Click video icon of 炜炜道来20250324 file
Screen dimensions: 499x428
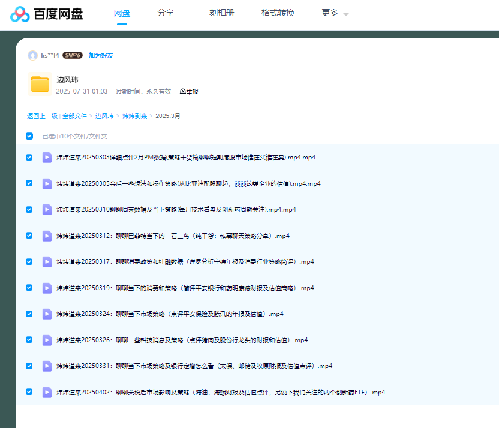tap(47, 314)
